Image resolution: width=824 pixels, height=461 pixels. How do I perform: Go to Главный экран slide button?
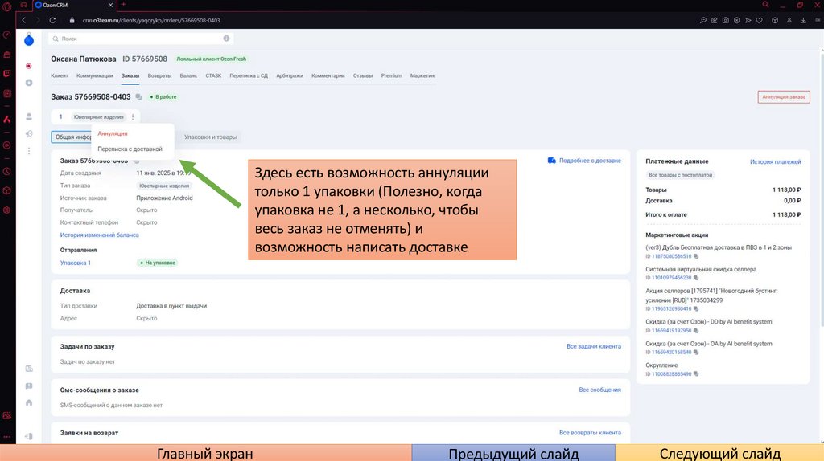pos(205,453)
